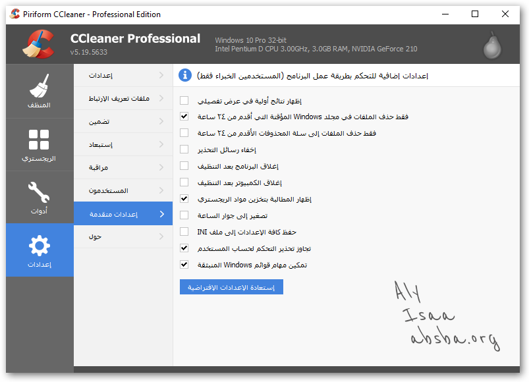Image resolution: width=529 pixels, height=382 pixels.
Task: Click 'إستعادة الإعدادات الإفتراضية' button
Action: pyautogui.click(x=231, y=287)
